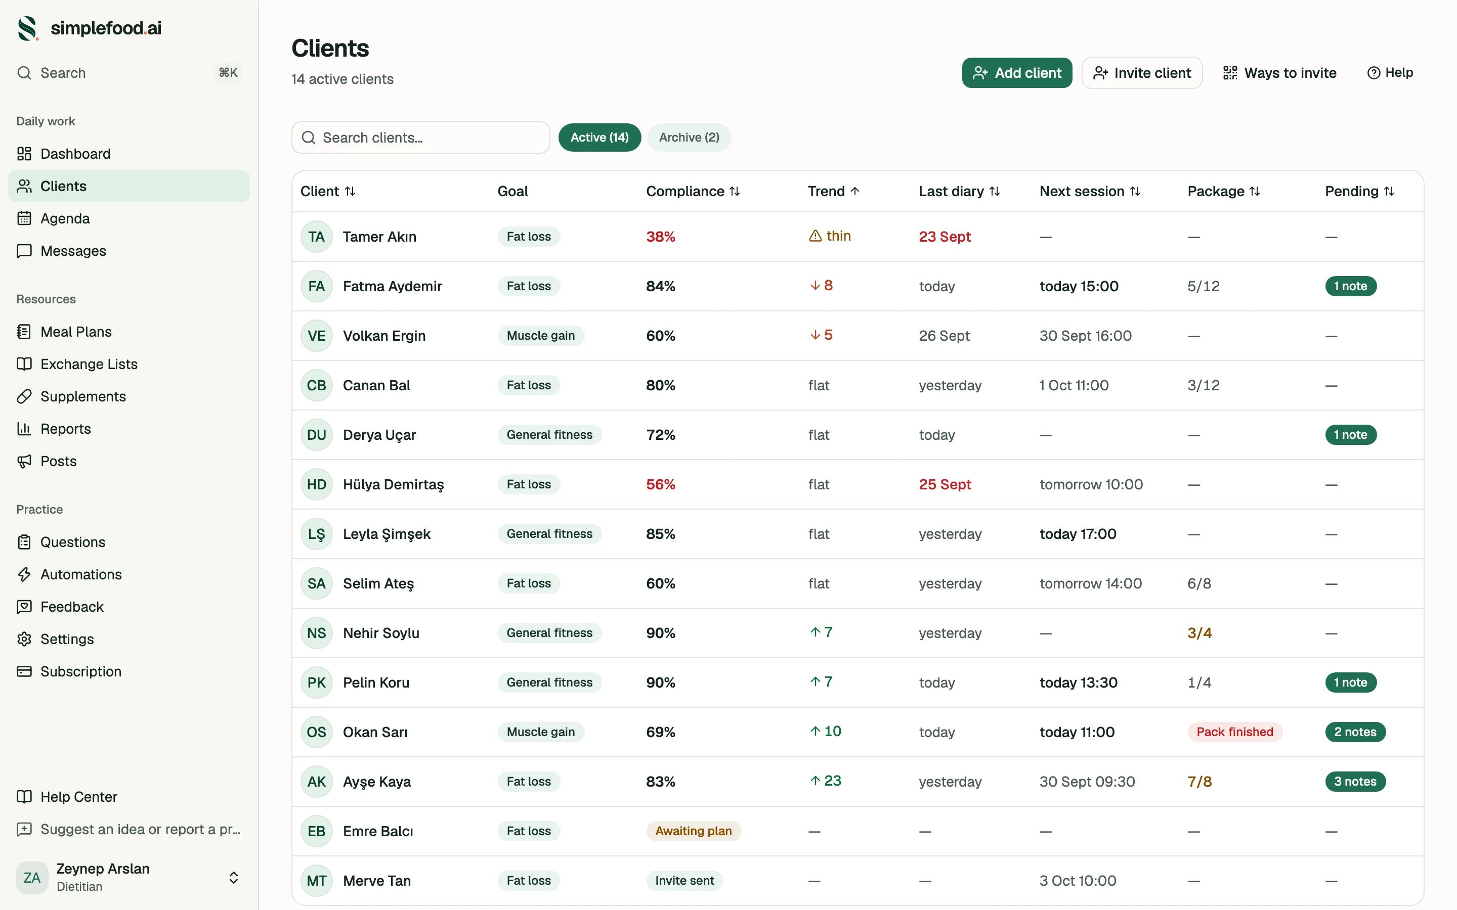The height and width of the screenshot is (910, 1457).
Task: Open Subscription page
Action: [128, 672]
